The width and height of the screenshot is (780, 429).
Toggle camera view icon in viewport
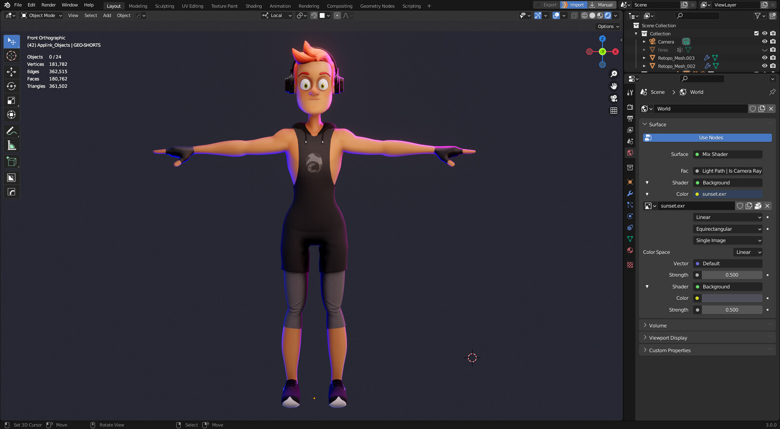click(614, 98)
